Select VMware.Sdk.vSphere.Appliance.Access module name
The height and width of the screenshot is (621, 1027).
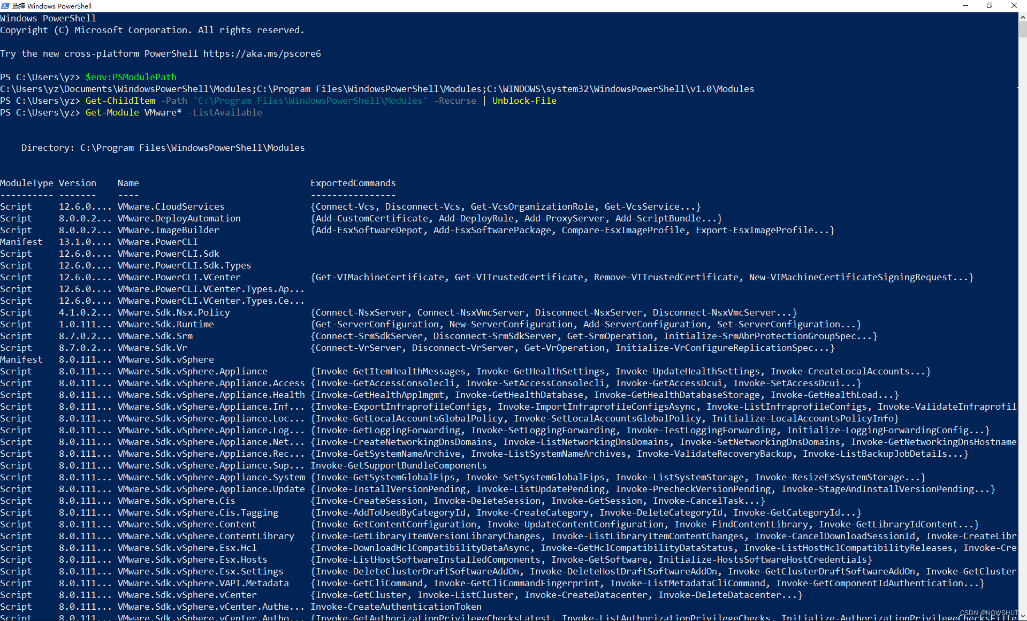pos(211,383)
